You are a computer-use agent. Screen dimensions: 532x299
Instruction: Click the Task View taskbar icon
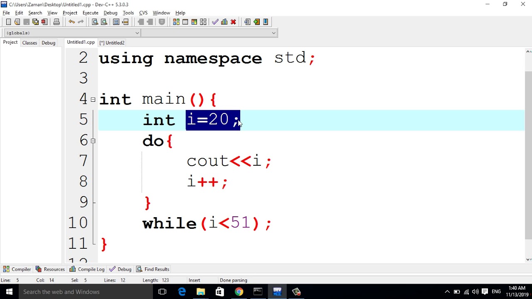163,292
